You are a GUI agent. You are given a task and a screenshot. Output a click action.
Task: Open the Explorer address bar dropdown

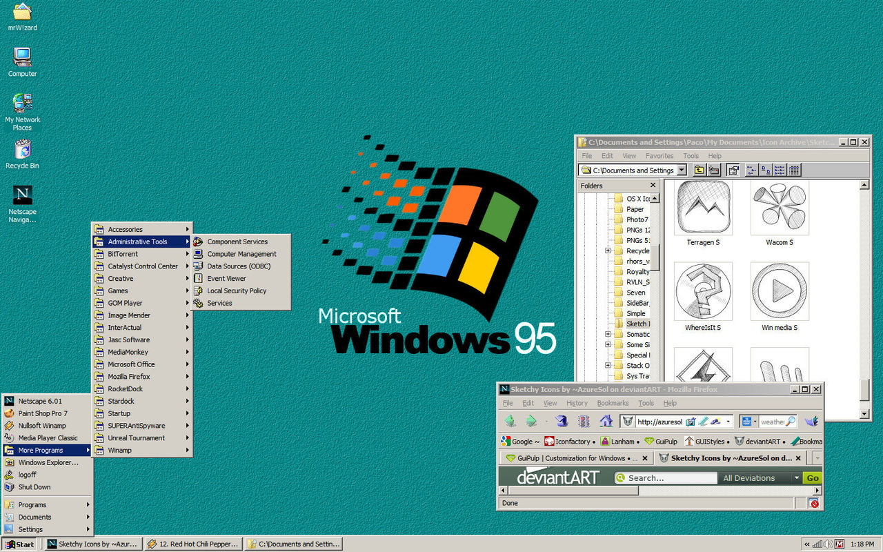682,170
